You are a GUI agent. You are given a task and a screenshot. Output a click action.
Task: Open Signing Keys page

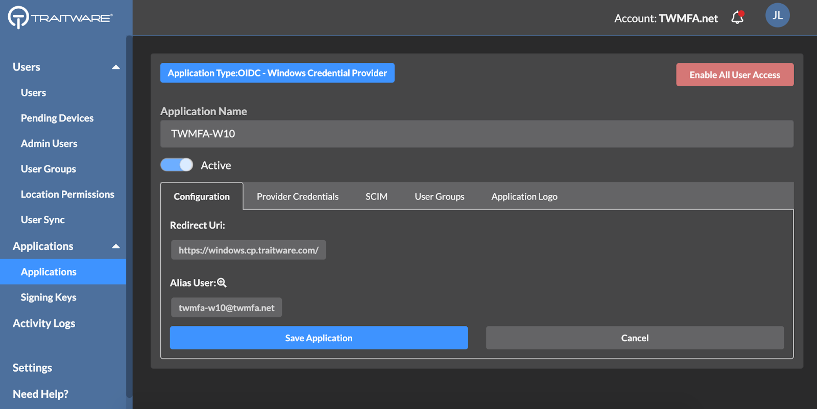click(49, 297)
